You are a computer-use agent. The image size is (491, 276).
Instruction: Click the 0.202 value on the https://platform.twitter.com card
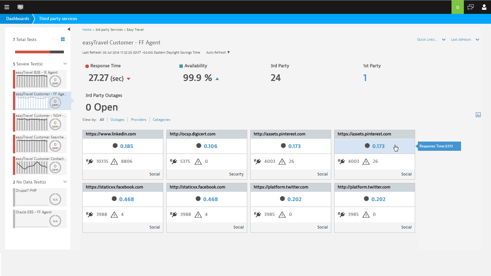tap(294, 199)
